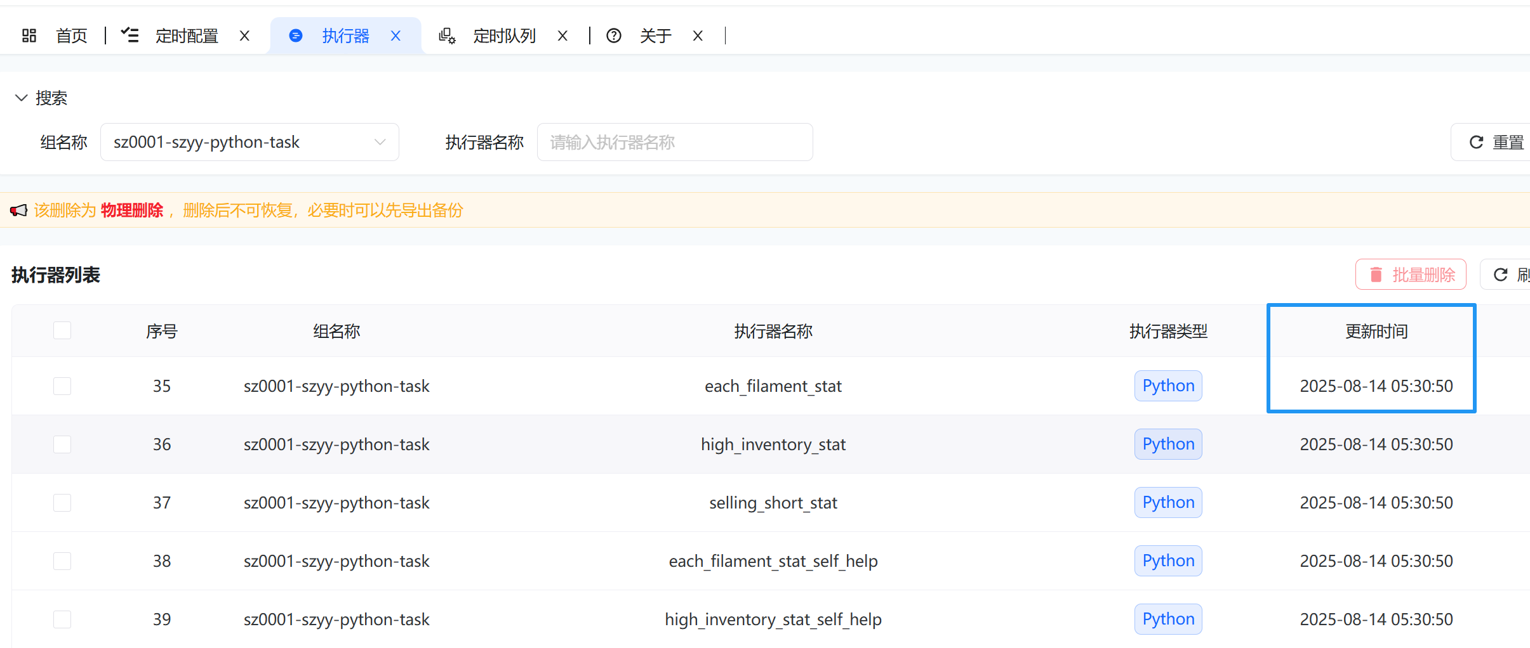Screen dimensions: 1530x648
Task: Click the Python tag in row 36
Action: tap(1168, 444)
